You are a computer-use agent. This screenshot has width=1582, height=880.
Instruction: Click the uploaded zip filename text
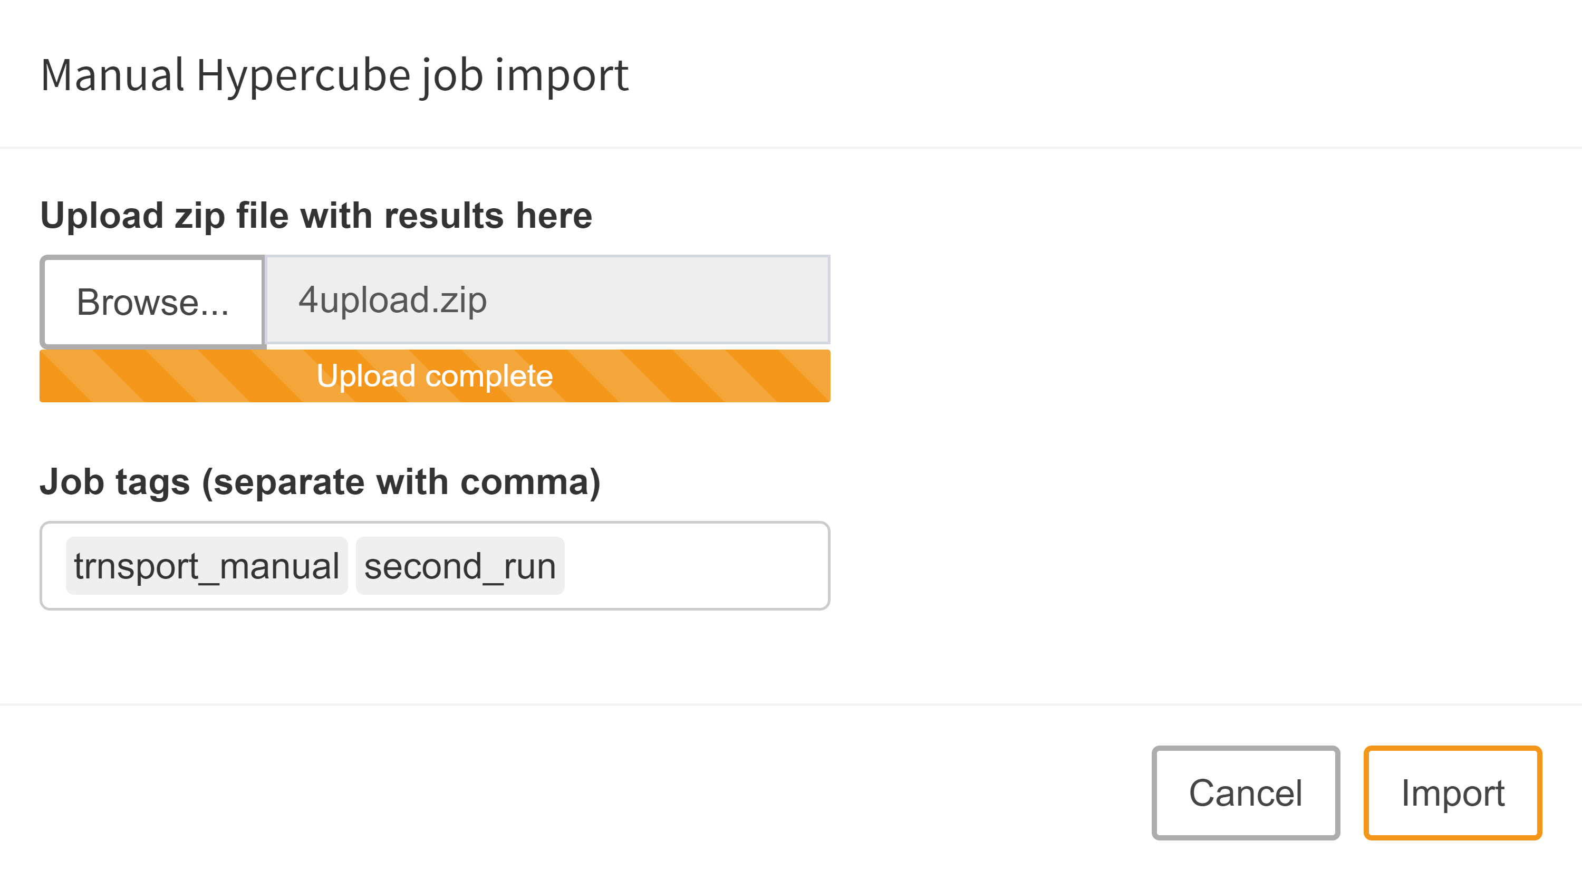pyautogui.click(x=392, y=301)
